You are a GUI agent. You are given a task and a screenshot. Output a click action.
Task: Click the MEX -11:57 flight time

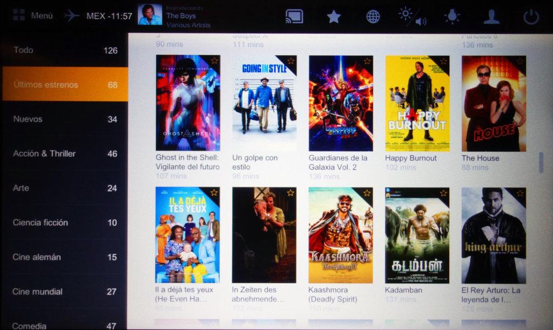109,16
